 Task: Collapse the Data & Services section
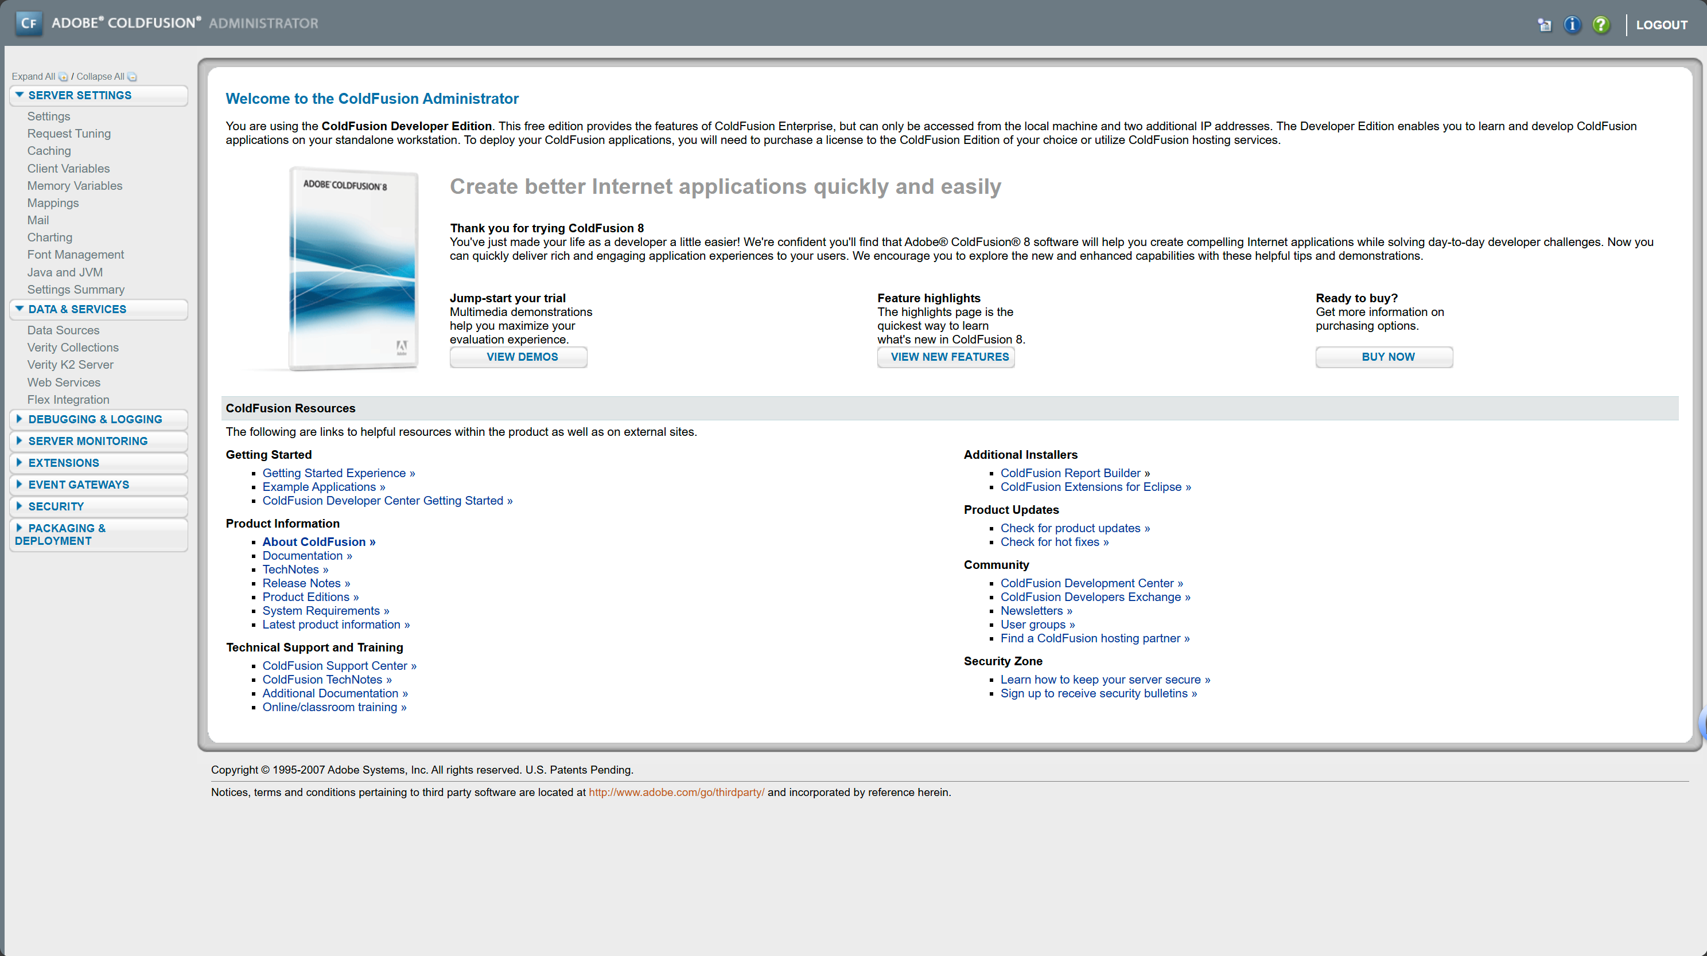click(77, 309)
